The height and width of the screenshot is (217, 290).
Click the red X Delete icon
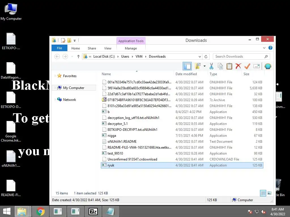point(238,66)
